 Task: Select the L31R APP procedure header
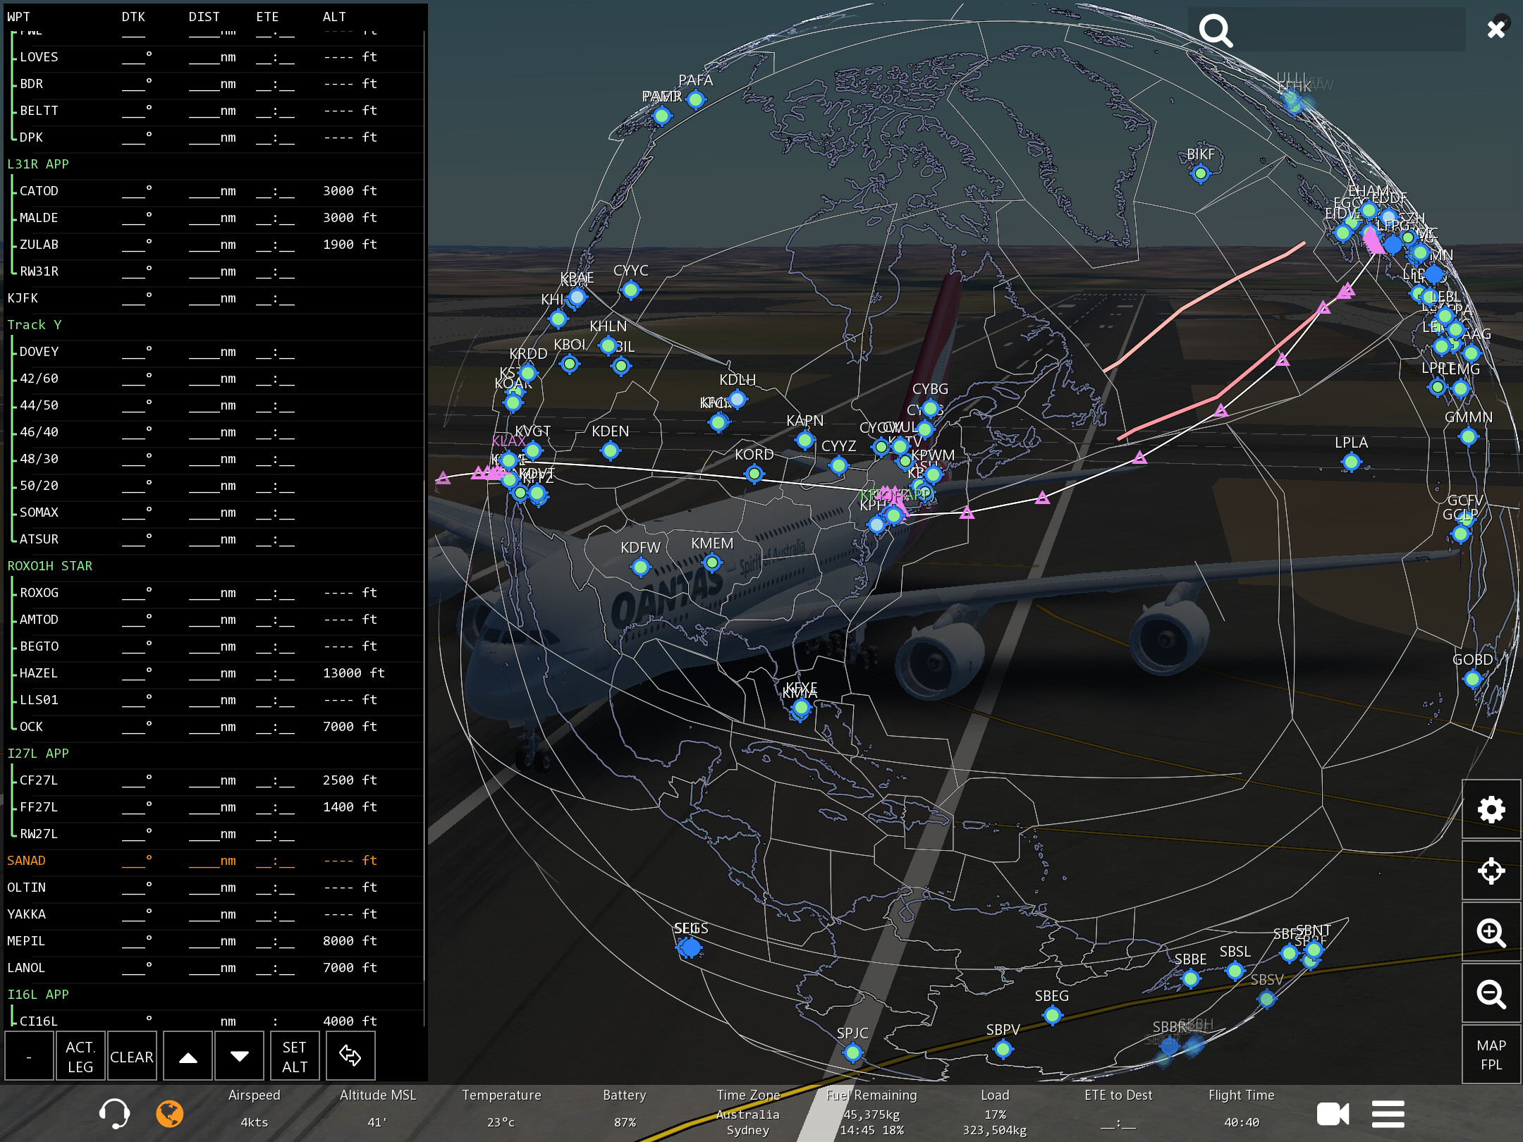(38, 164)
